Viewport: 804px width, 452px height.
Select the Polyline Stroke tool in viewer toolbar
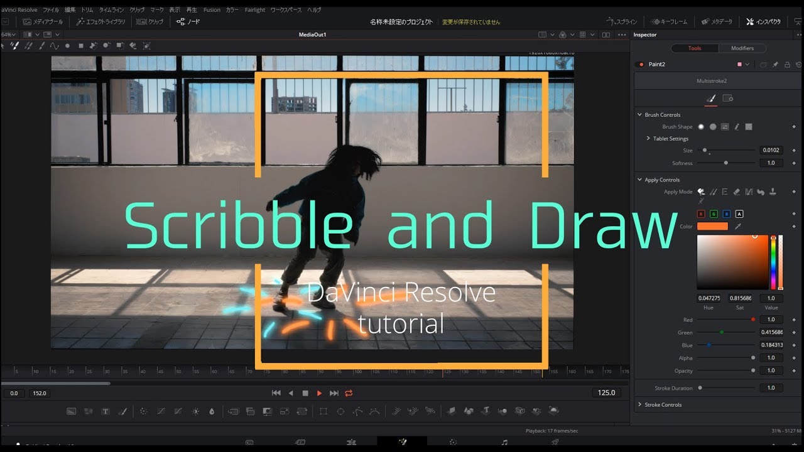pos(54,46)
